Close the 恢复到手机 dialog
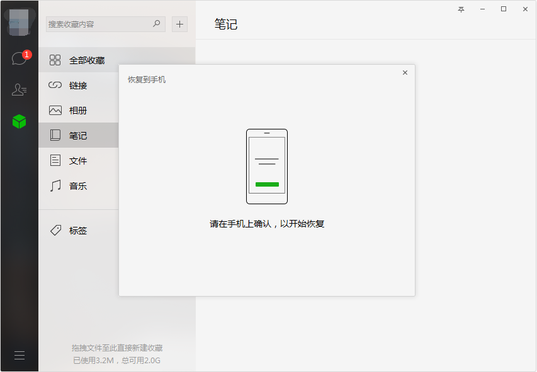Image resolution: width=537 pixels, height=372 pixels. 405,72
